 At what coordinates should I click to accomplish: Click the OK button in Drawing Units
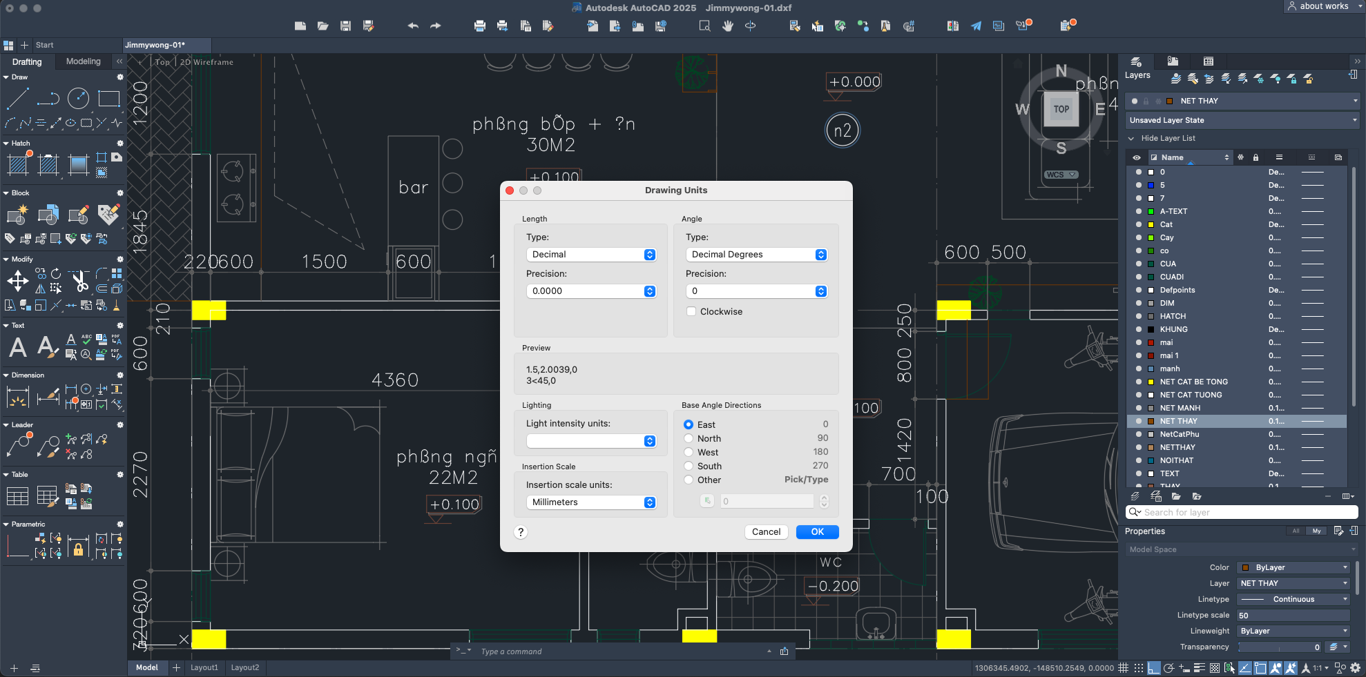817,532
